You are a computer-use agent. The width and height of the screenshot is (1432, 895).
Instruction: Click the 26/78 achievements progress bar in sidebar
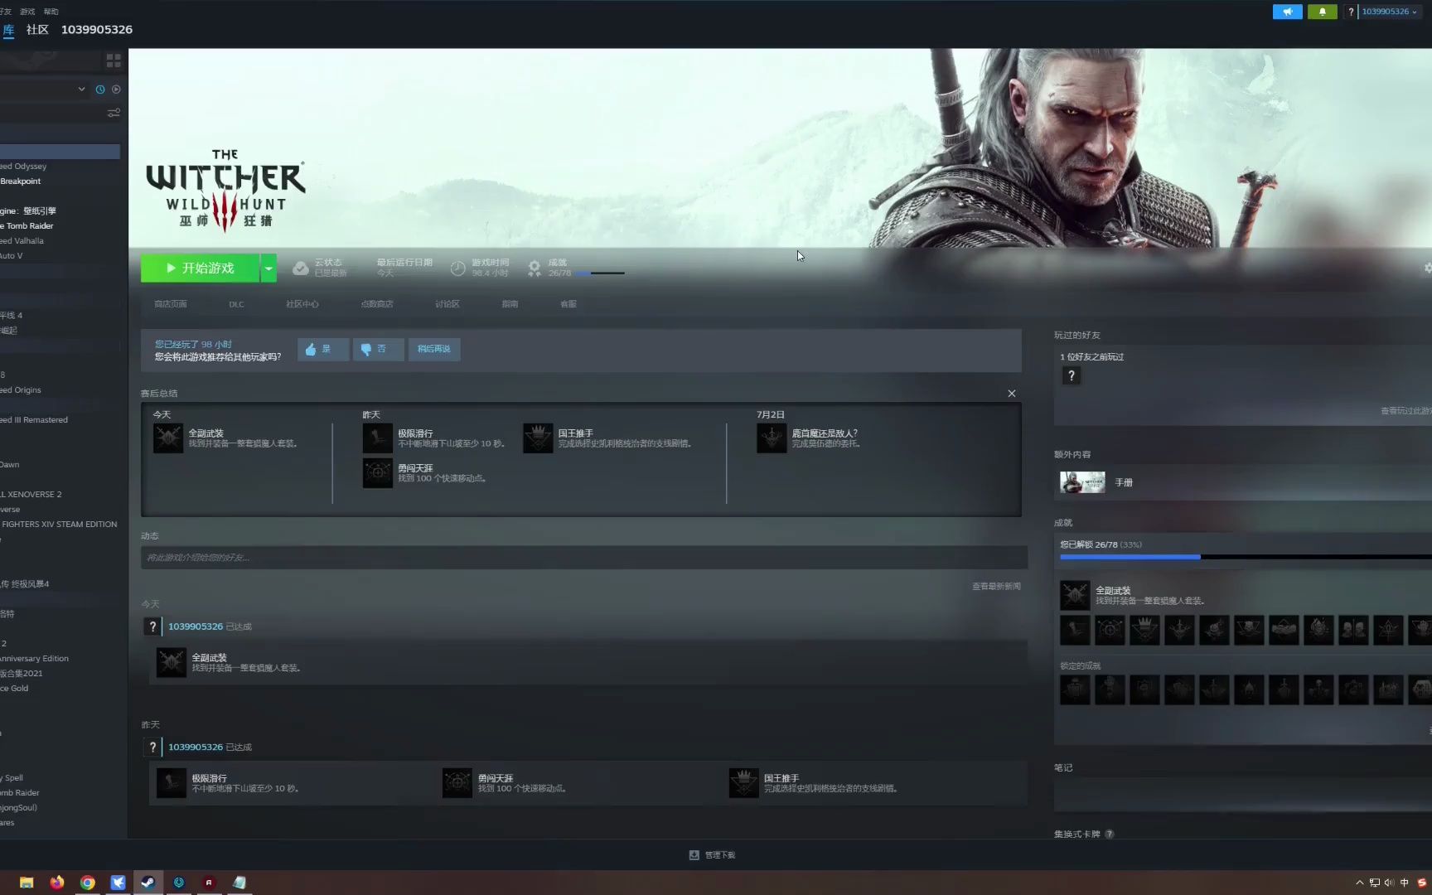coord(1246,557)
